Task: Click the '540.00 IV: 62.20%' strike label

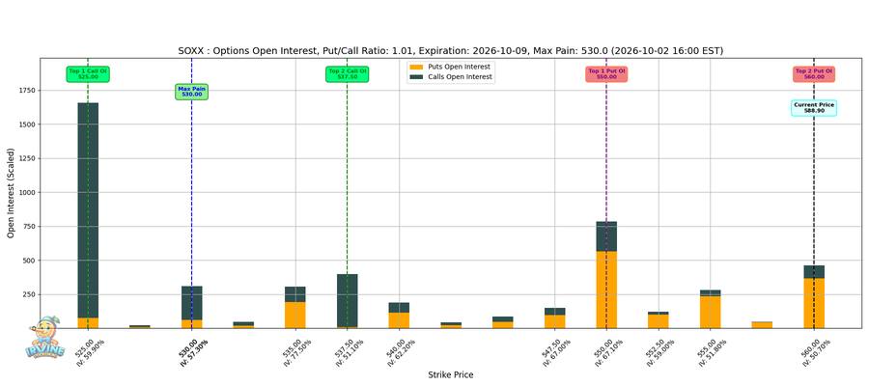Action: point(399,352)
